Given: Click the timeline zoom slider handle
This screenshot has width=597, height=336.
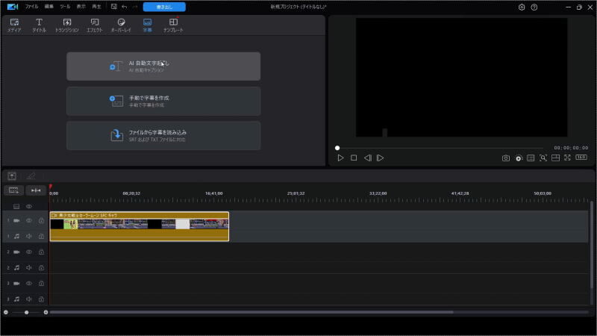Looking at the screenshot, I should point(26,312).
